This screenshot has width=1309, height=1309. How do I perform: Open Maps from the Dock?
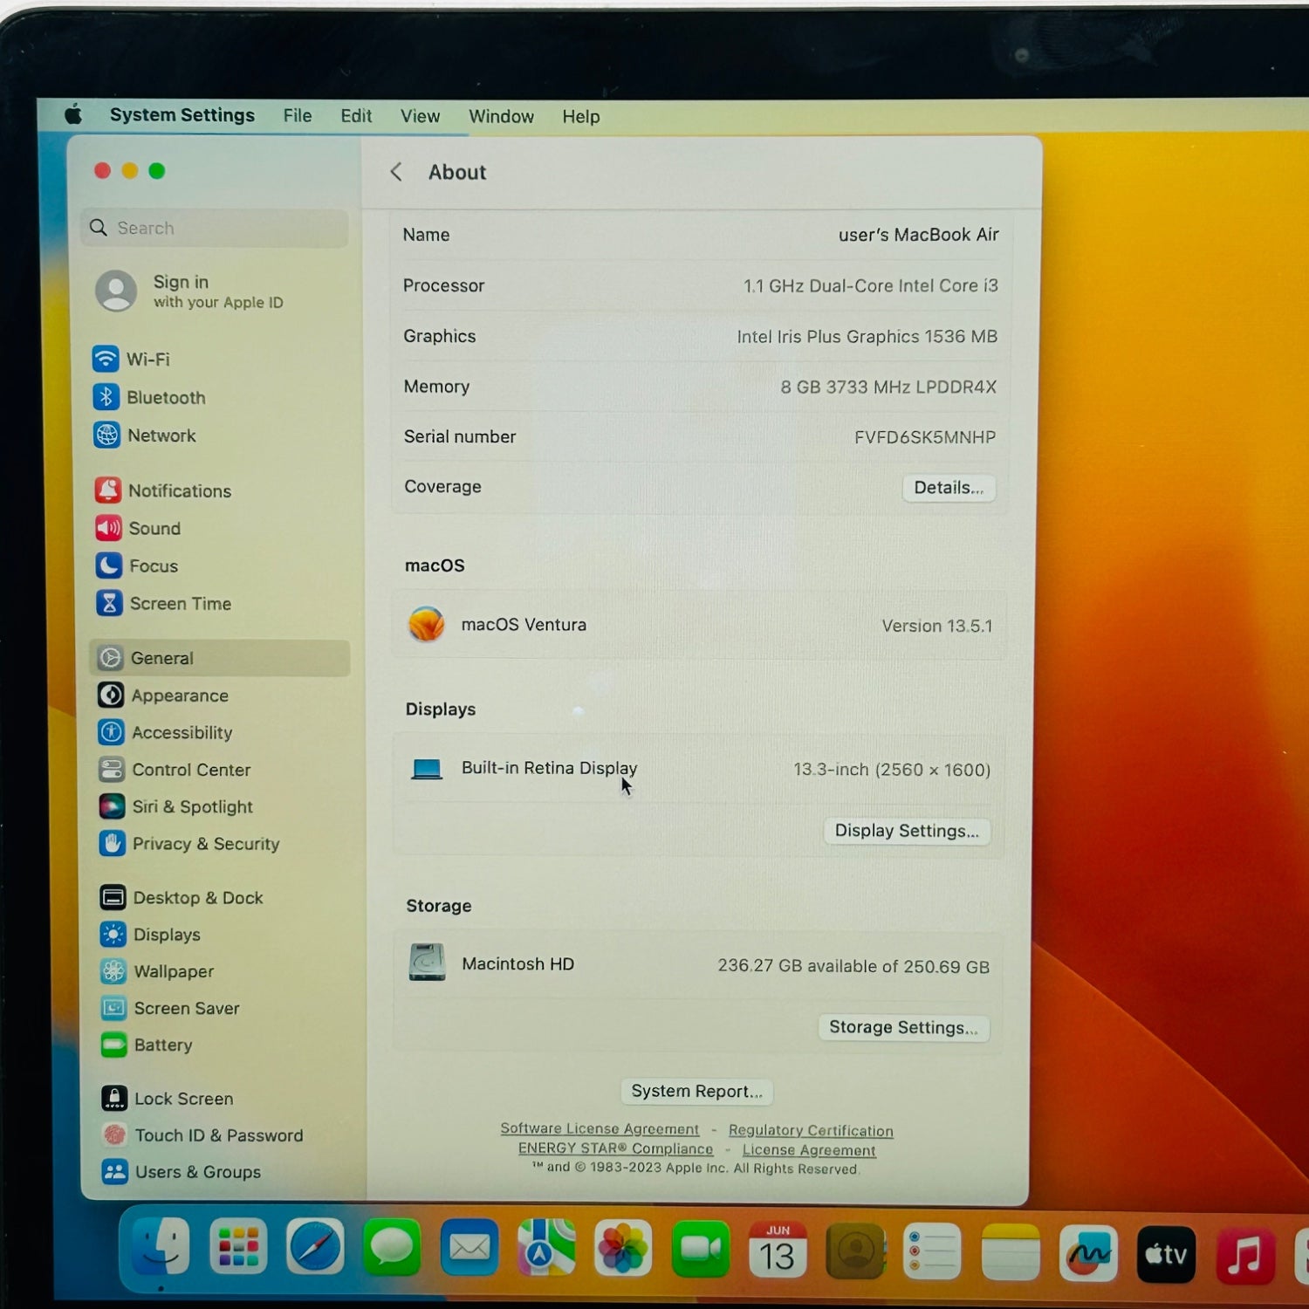pos(546,1249)
